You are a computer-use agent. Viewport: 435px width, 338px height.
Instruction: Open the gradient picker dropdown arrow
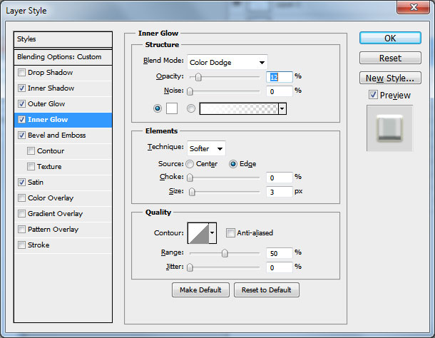coord(282,109)
